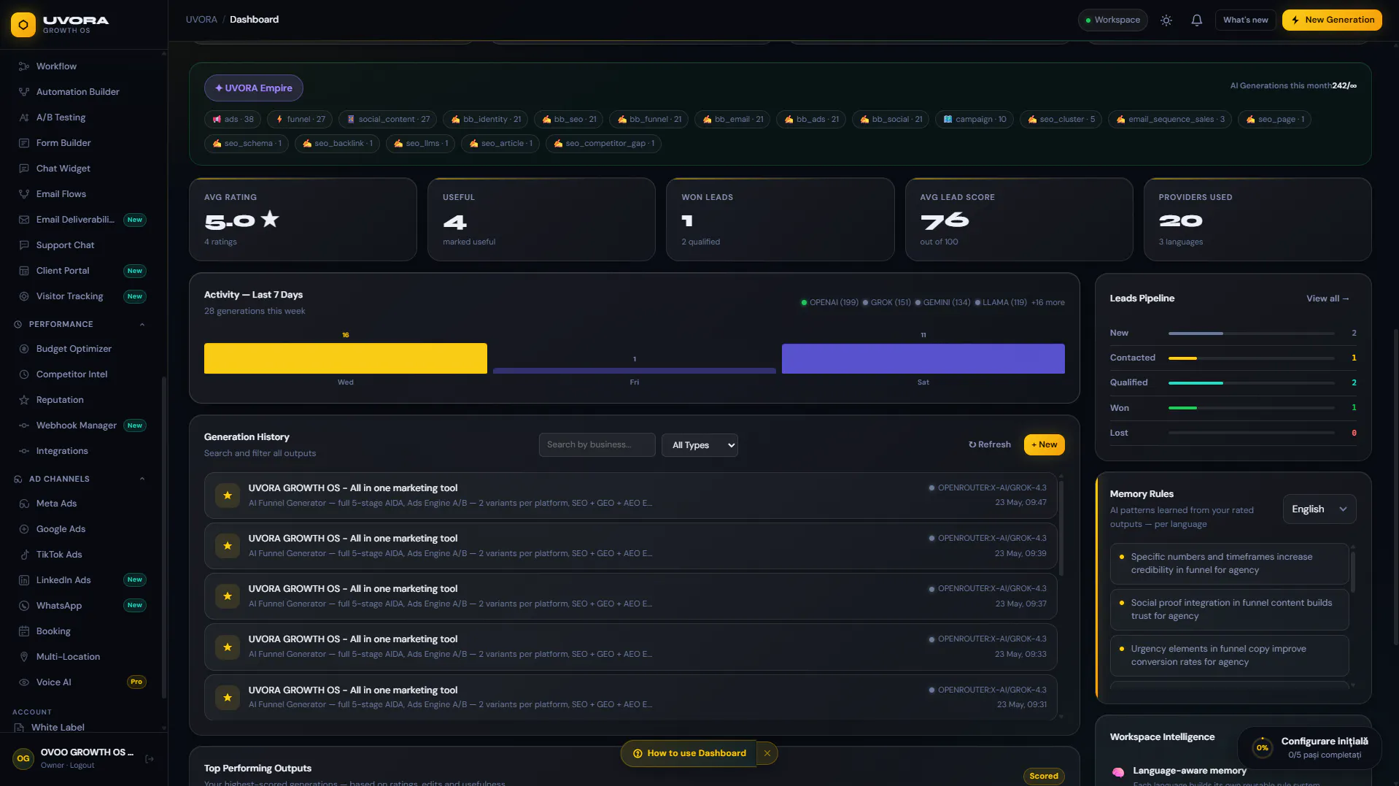The image size is (1399, 786).
Task: Click the Support Chat icon
Action: tap(24, 245)
